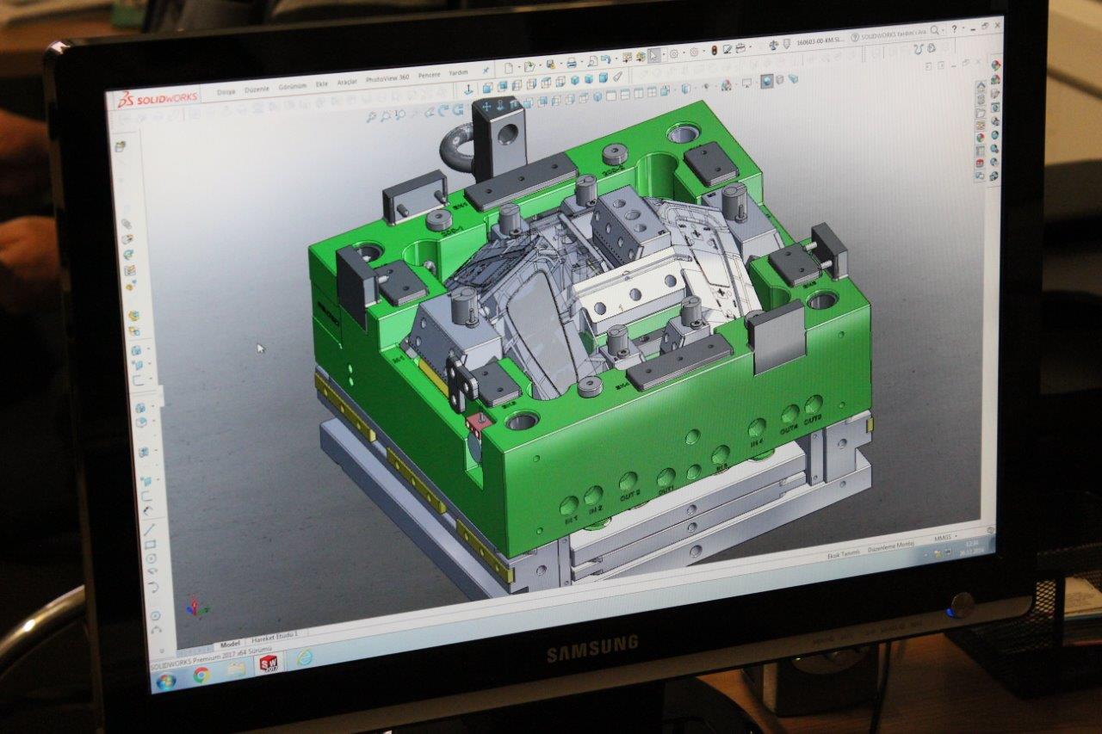1102x734 pixels.
Task: Click the Rebuild traffic light icon
Action: [715, 51]
